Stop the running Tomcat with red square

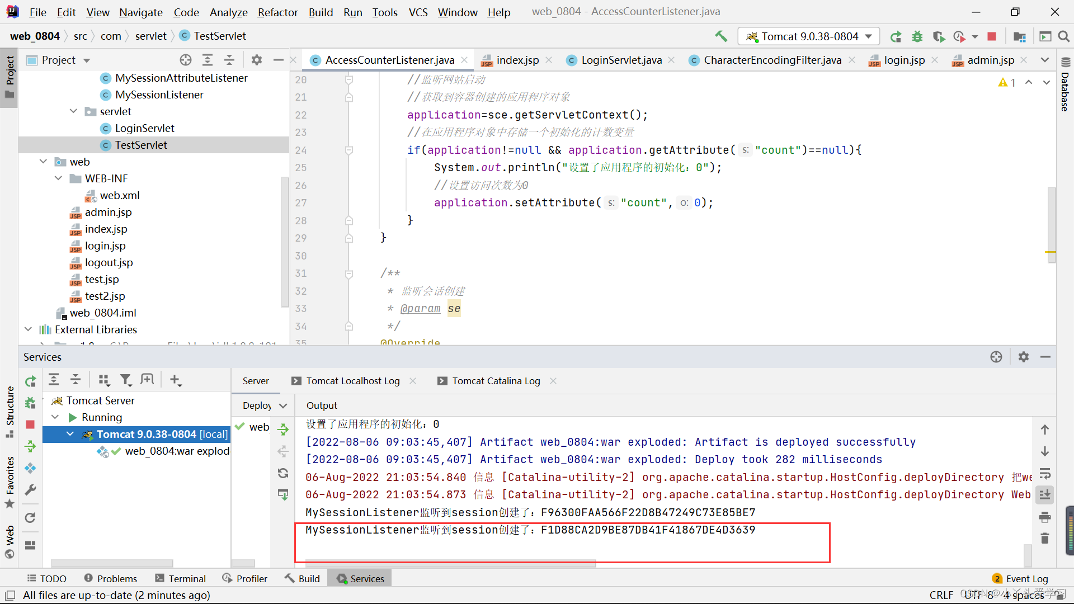[992, 36]
